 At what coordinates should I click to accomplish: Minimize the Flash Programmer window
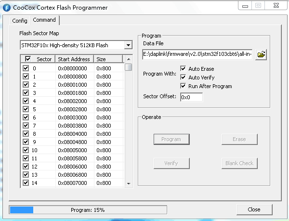[245, 6]
